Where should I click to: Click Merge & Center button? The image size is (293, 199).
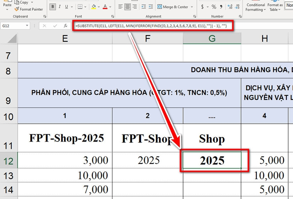point(173,7)
